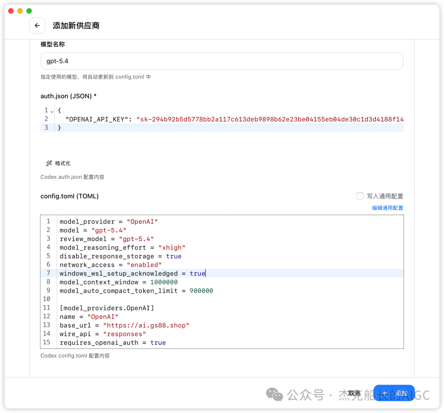Click line windows_wsl_setup_acknowledged = true
444x413 pixels.
(132, 273)
